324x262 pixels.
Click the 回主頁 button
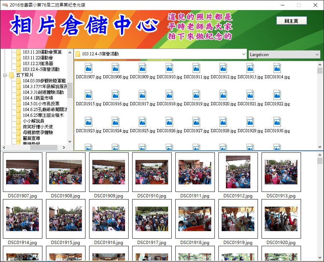pyautogui.click(x=292, y=21)
